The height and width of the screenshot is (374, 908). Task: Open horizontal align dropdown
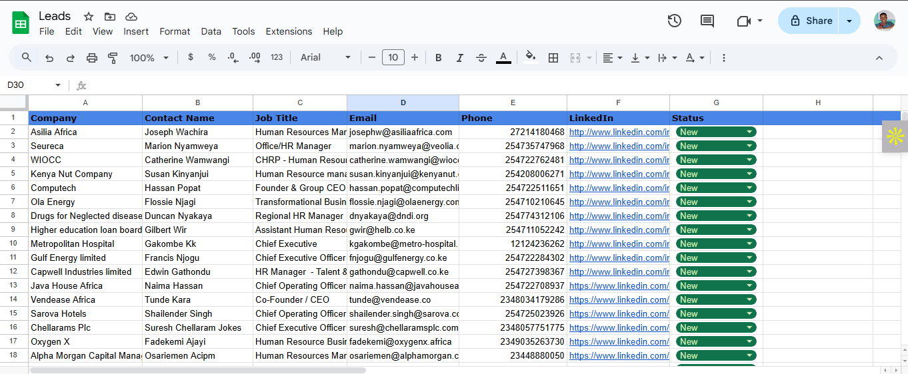click(x=613, y=58)
